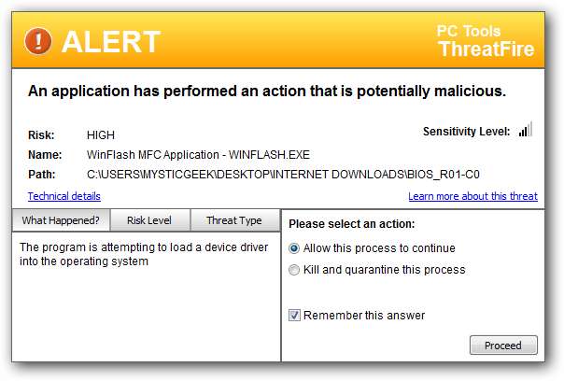564x381 pixels.
Task: Click the HIGH risk value
Action: [102, 134]
